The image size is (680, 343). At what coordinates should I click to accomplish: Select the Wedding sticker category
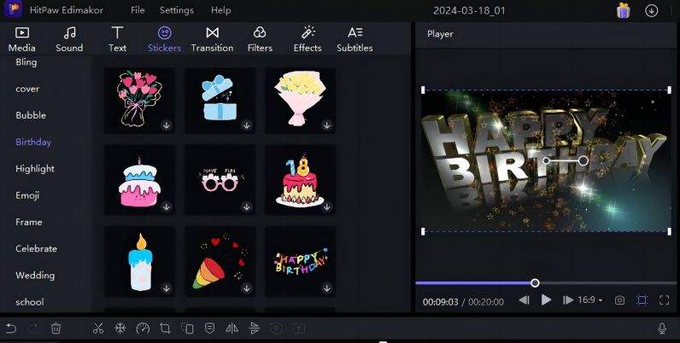pos(35,276)
